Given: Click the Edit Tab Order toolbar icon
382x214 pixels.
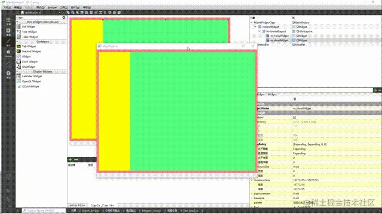Looking at the screenshot, I should [x=82, y=12].
